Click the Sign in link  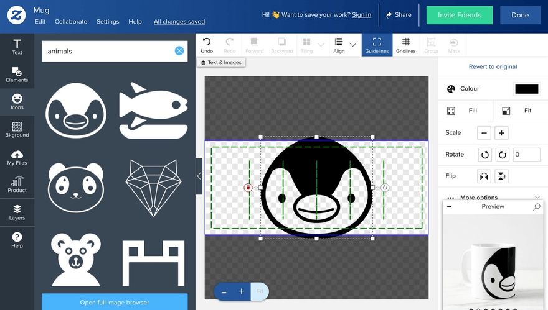(x=361, y=15)
